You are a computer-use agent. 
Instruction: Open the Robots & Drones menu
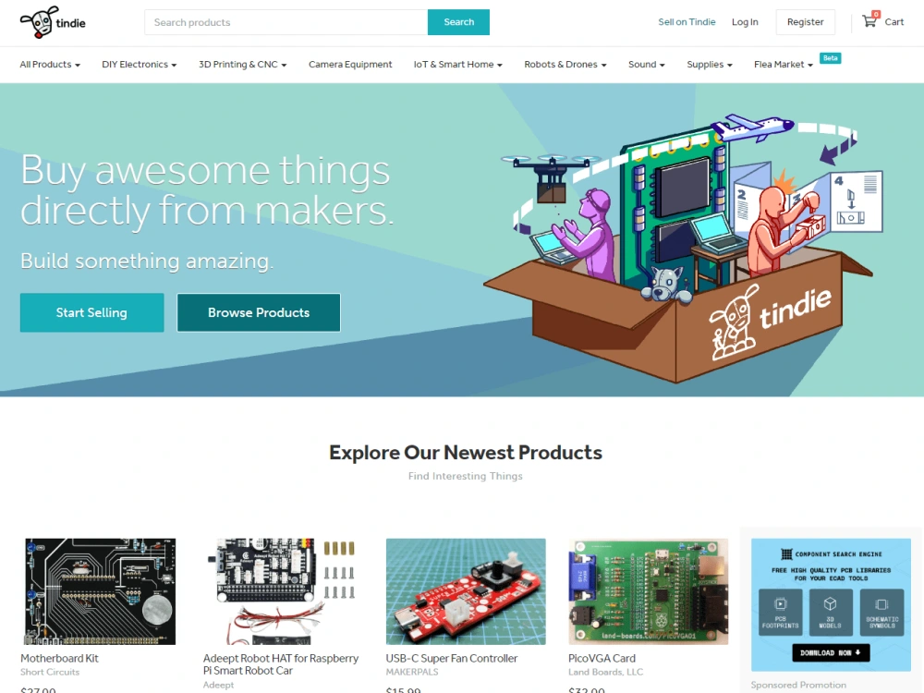pos(565,65)
